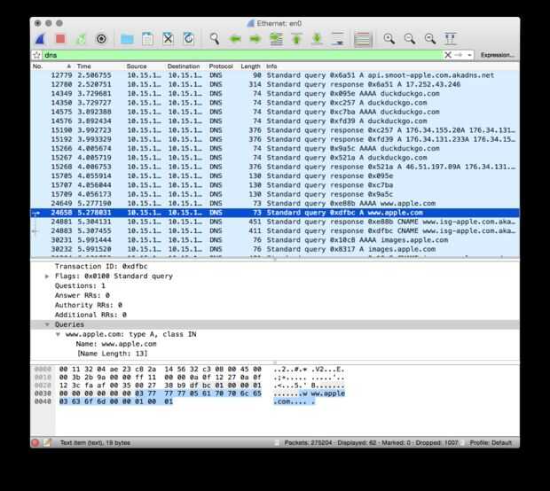Zoom in on packet text
The image size is (550, 491).
389,38
